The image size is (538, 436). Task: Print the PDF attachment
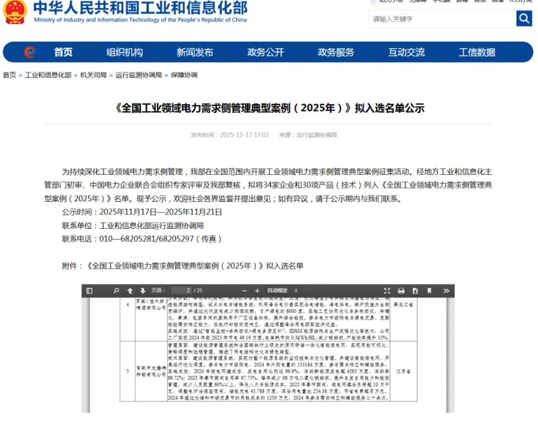tap(401, 290)
